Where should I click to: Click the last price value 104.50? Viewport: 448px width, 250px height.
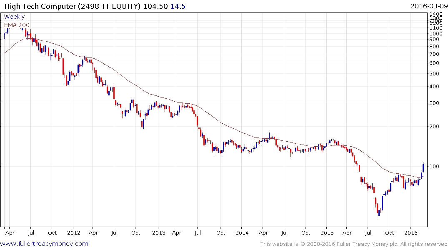pos(155,6)
